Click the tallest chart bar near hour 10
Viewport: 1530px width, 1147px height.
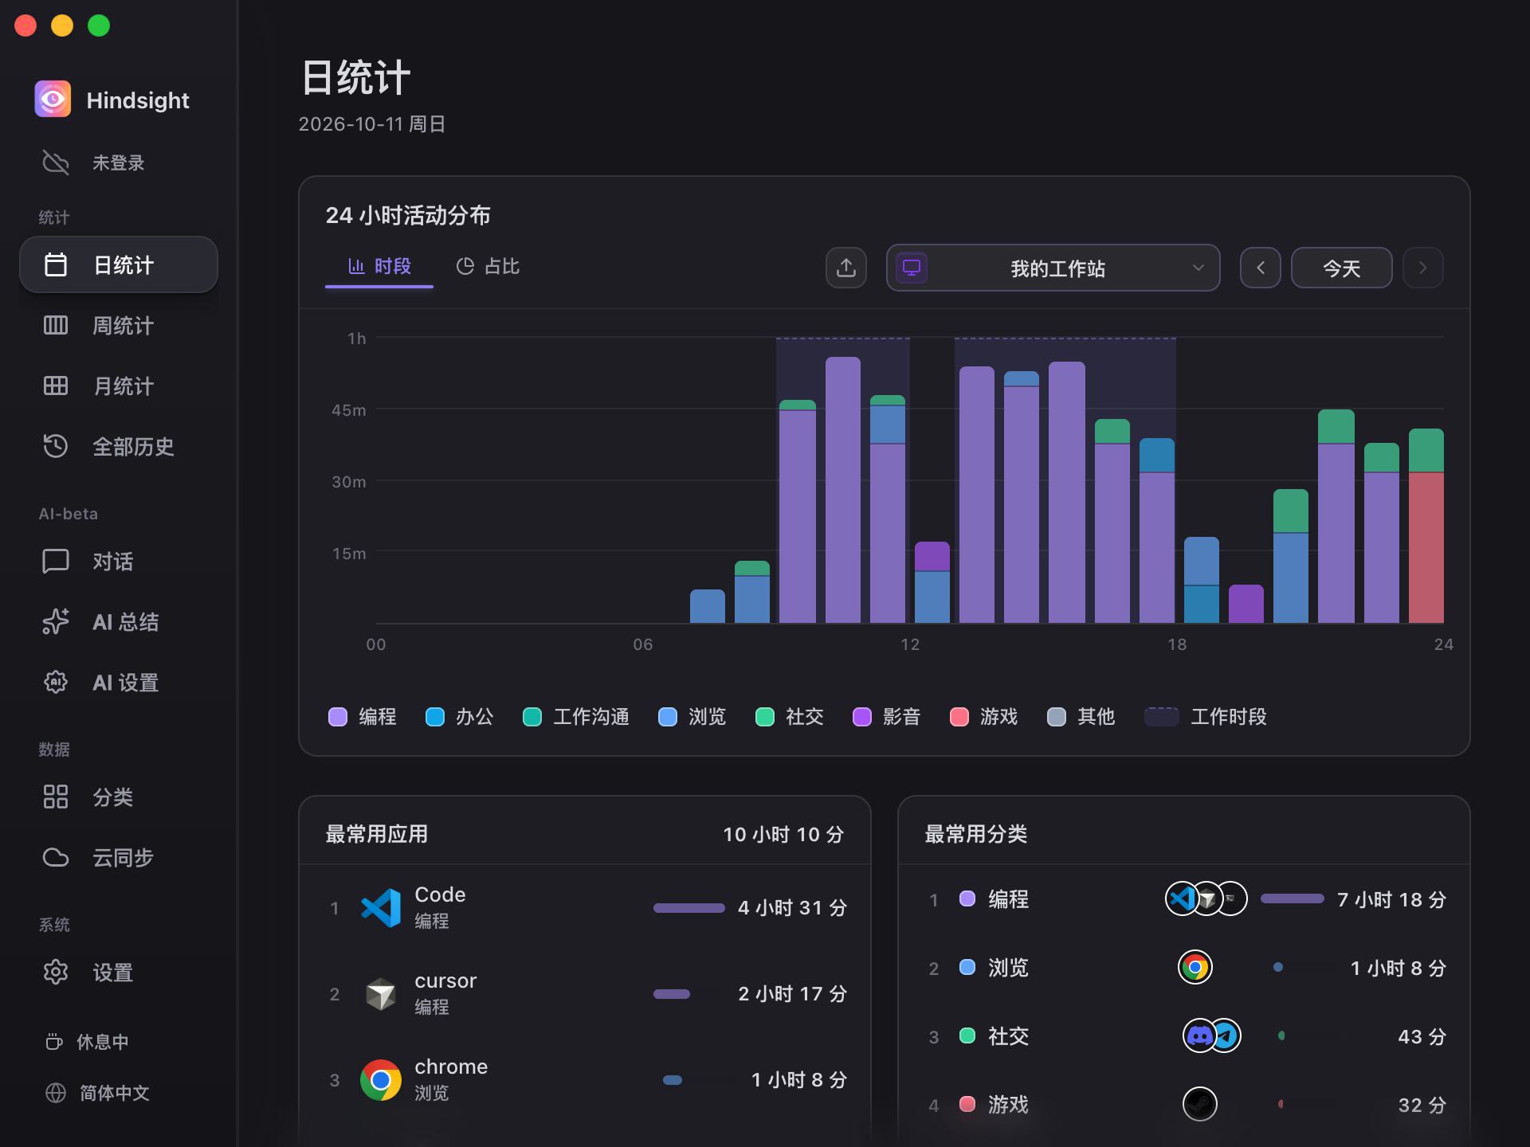[843, 490]
